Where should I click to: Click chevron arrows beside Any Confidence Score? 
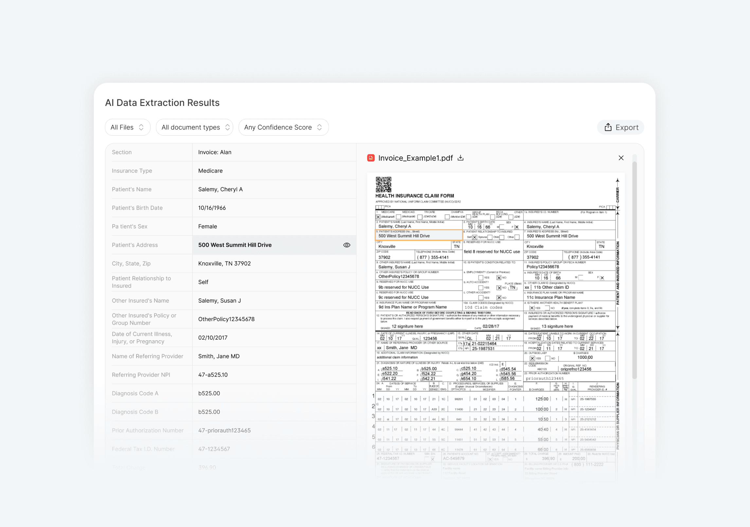click(x=319, y=127)
